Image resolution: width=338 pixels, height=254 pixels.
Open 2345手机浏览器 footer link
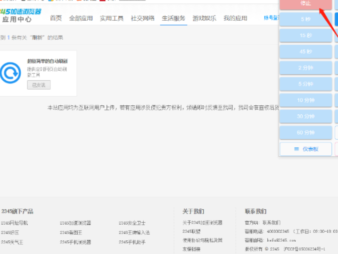coord(75,242)
